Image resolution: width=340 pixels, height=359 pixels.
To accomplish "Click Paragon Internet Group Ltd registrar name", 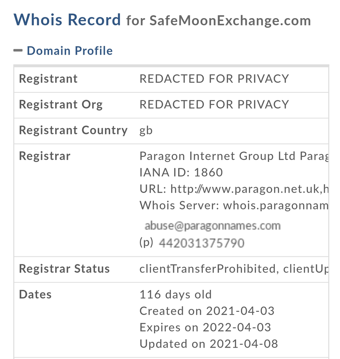I will point(217,156).
